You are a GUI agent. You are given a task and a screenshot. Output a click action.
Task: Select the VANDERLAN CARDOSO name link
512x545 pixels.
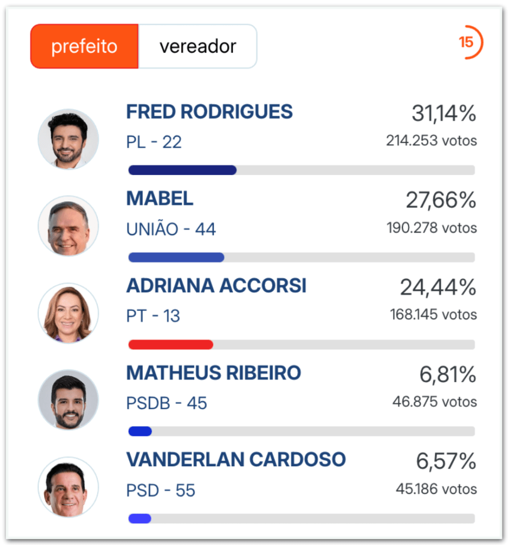click(x=236, y=460)
